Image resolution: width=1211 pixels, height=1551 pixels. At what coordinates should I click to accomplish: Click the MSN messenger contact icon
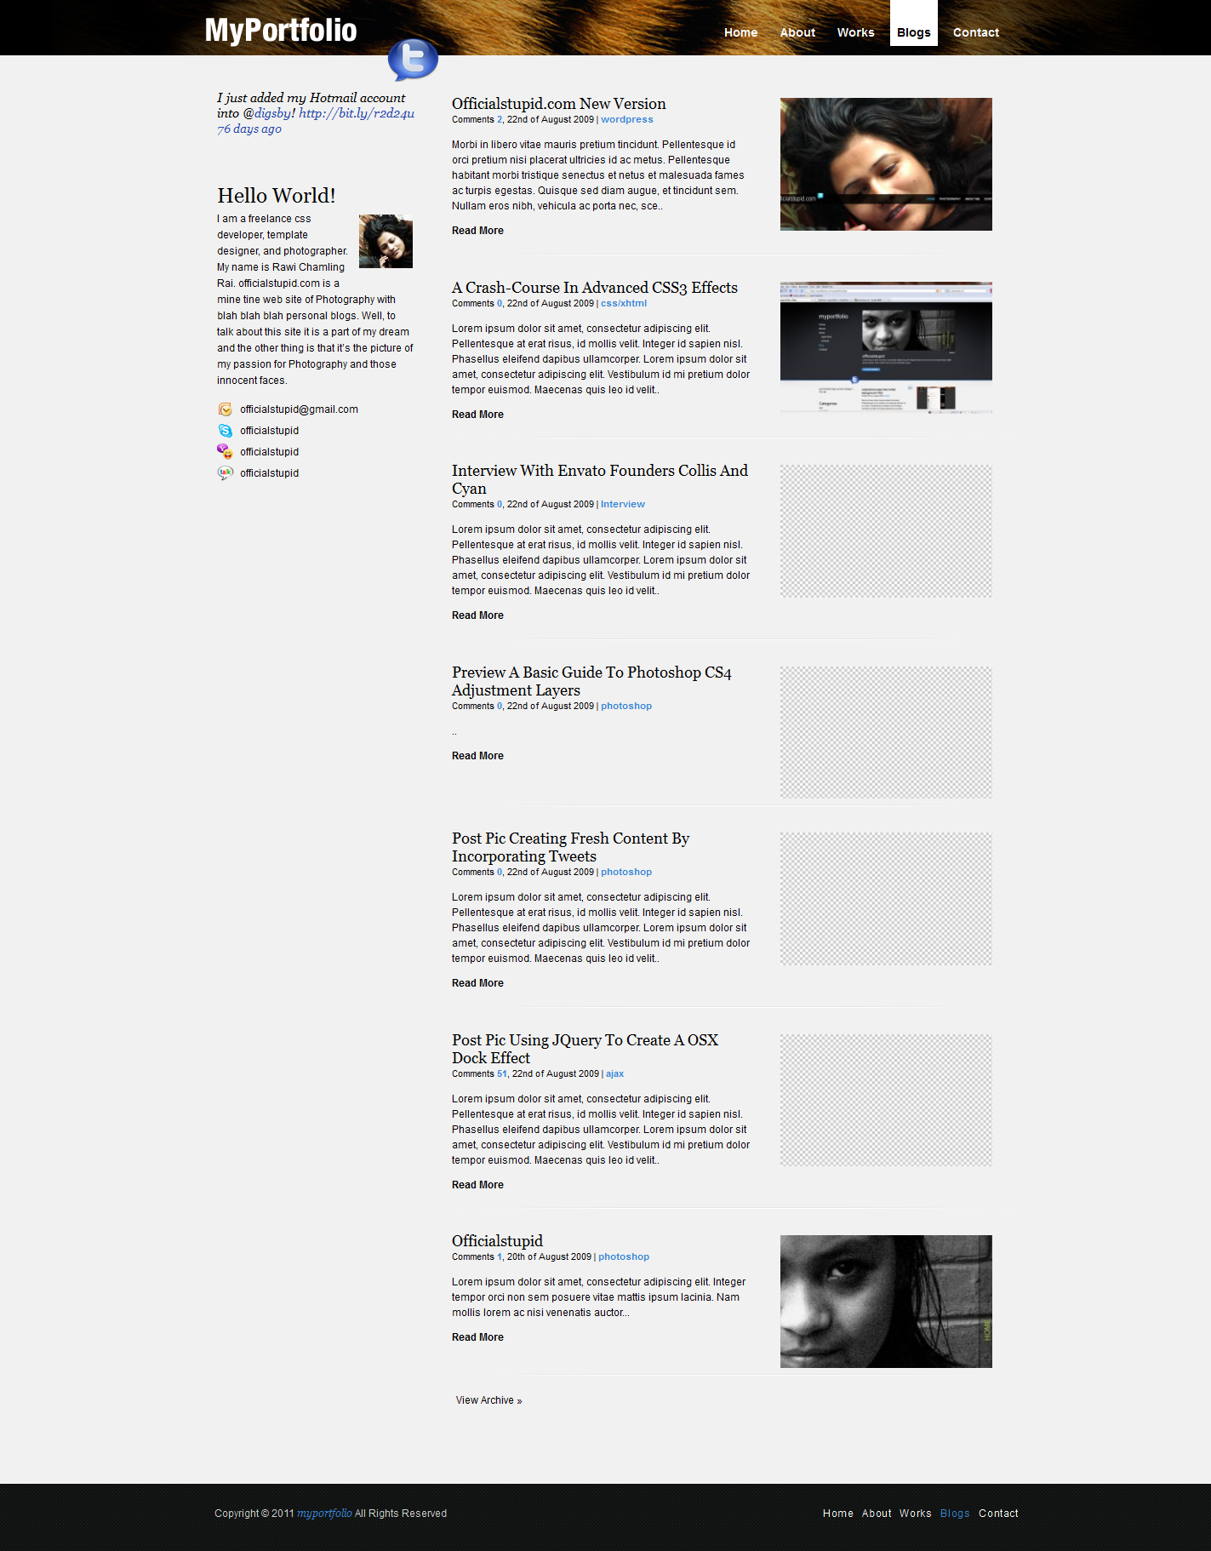225,452
